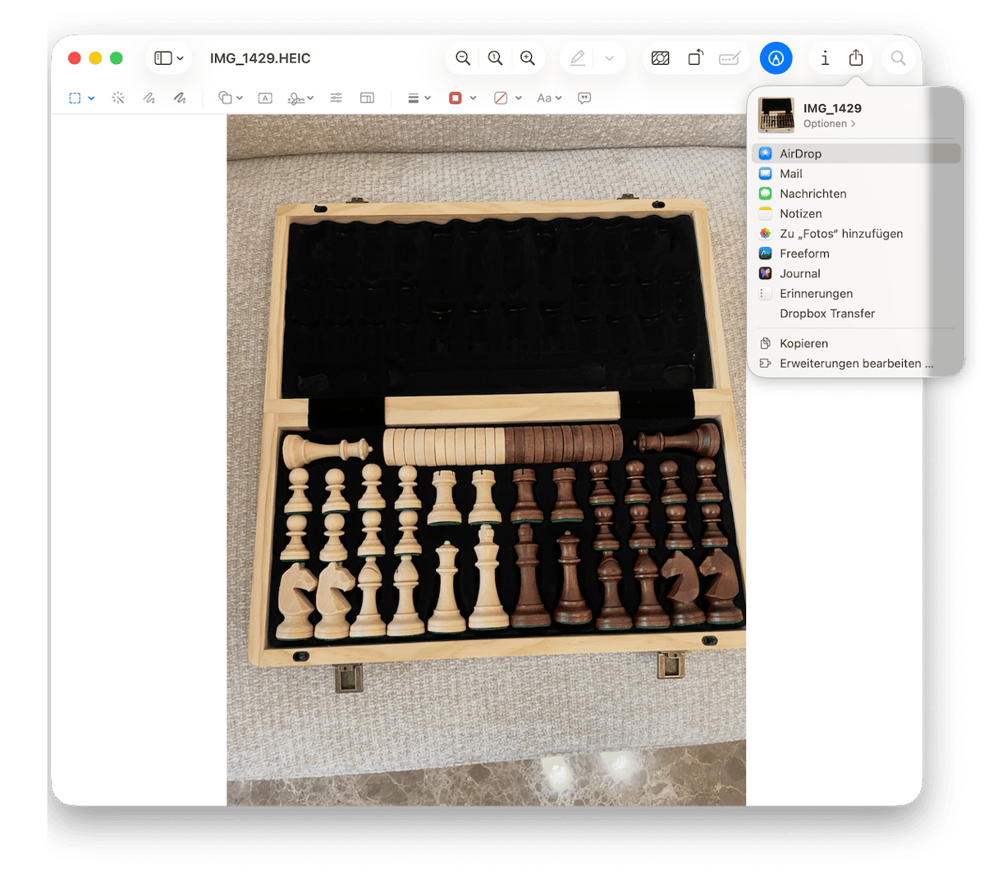Expand the line style dropdown
This screenshot has height=873, width=998.
coord(419,98)
